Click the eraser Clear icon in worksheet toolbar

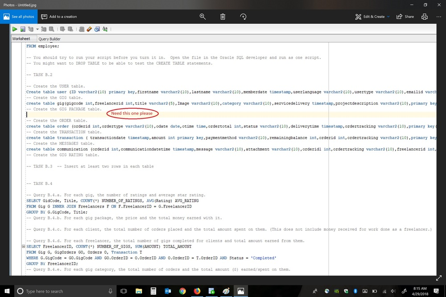[x=89, y=29]
